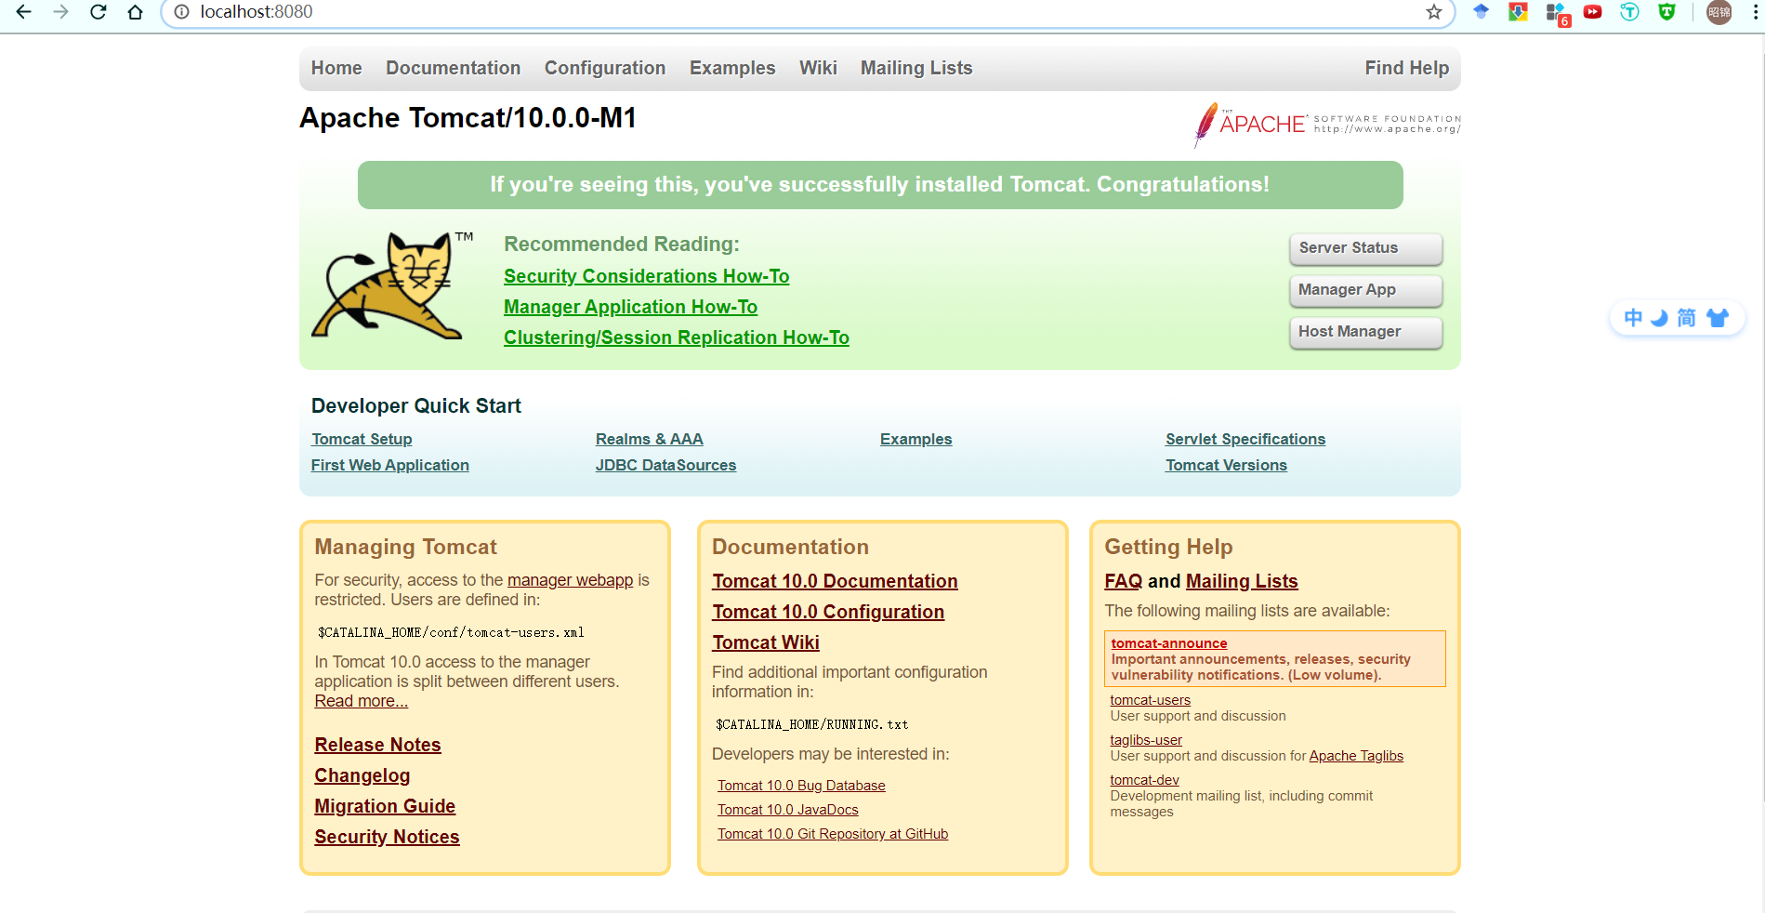View site info icon beside localhost:8080

click(182, 12)
